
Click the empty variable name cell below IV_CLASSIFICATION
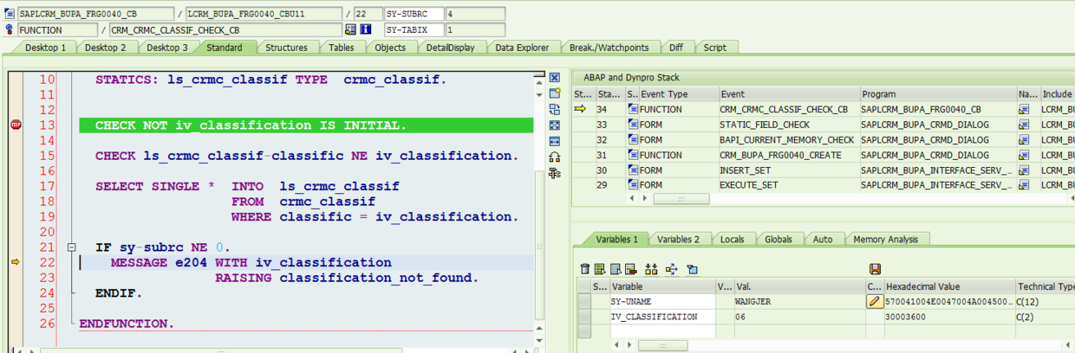point(663,332)
